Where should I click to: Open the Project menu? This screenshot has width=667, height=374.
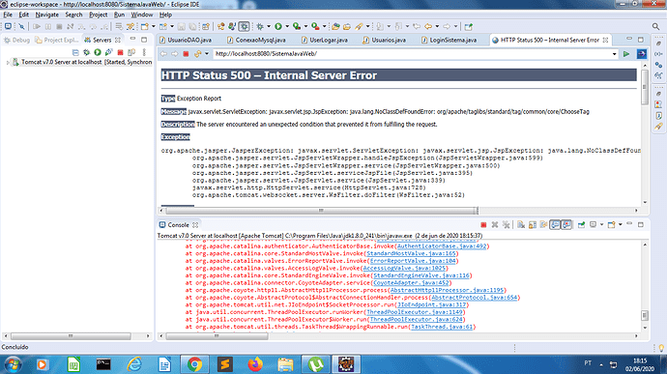tap(98, 14)
